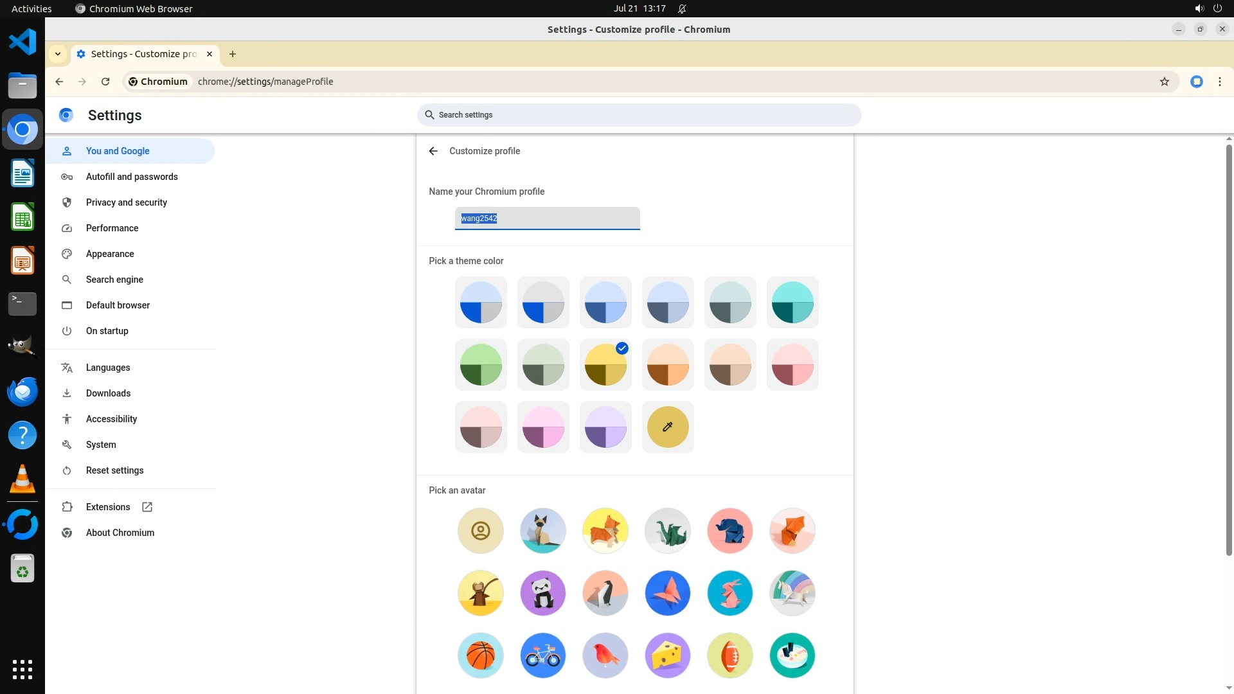This screenshot has height=694, width=1234.
Task: Open the Appearance settings section
Action: pyautogui.click(x=110, y=254)
